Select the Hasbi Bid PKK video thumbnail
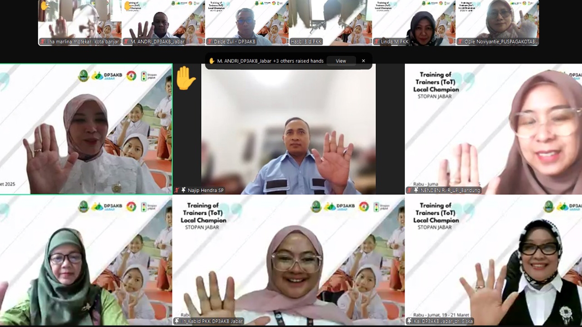The width and height of the screenshot is (582, 327). coord(330,20)
